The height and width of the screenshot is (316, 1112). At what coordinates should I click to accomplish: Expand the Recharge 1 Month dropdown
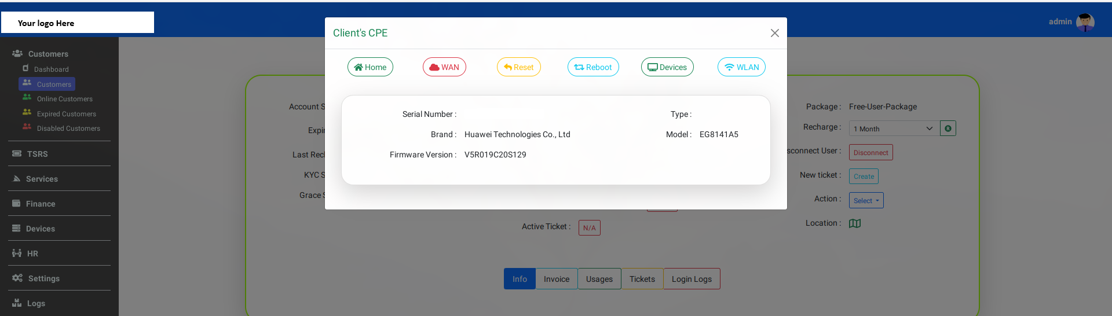pyautogui.click(x=893, y=128)
